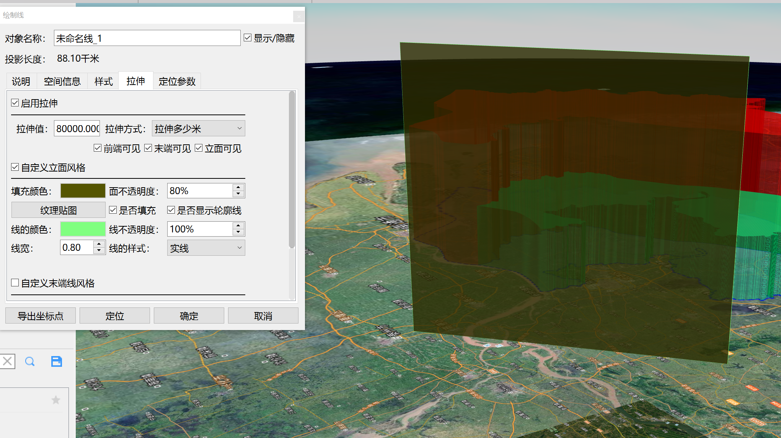Click the 对象名称 text field
Viewport: 781px width, 438px height.
147,38
